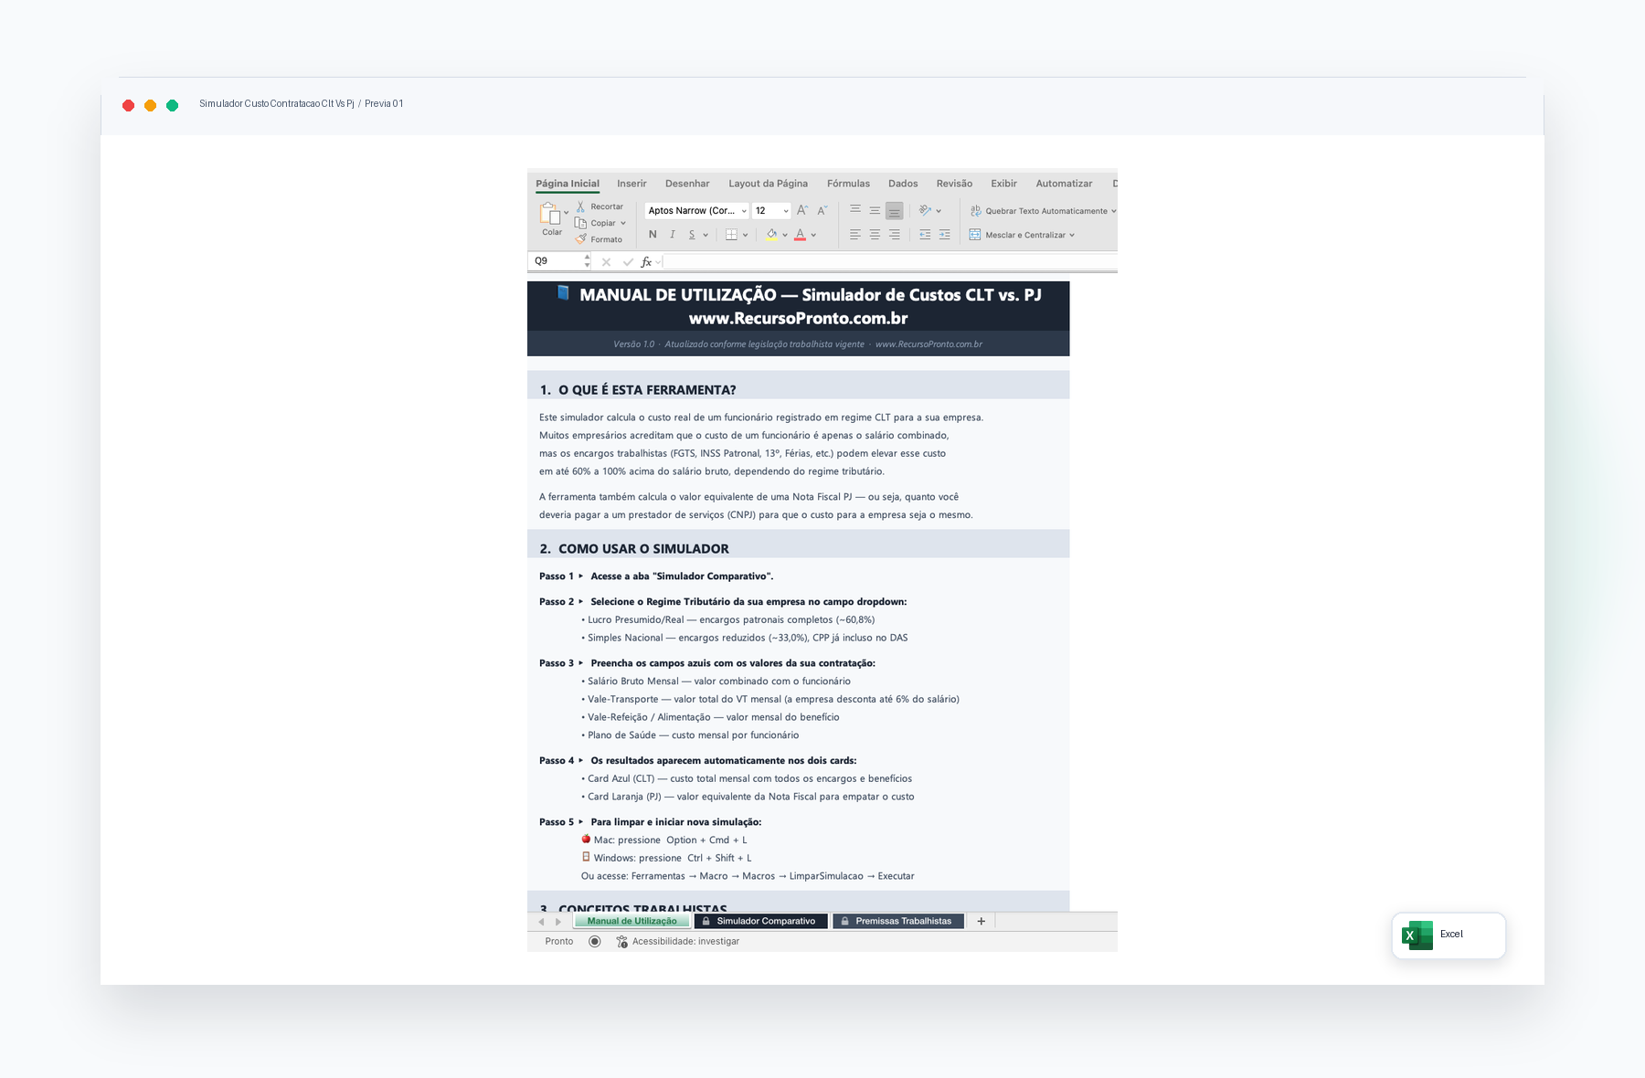This screenshot has height=1078, width=1645.
Task: Click the Quebrar Texto Automaticamente wrap icon
Action: pos(975,211)
